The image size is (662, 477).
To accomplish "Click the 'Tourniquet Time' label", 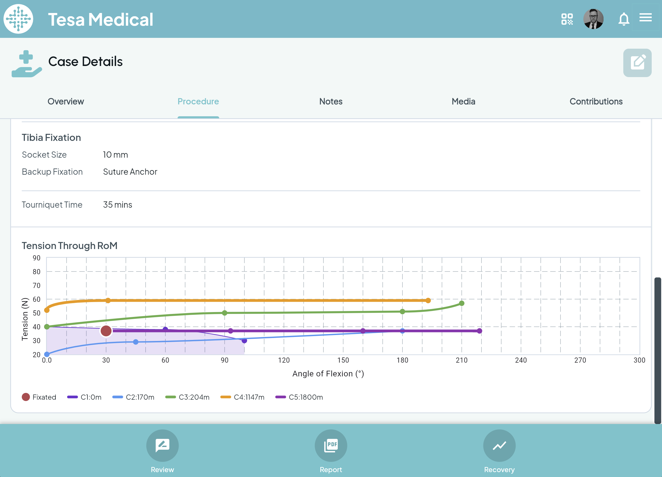I will point(52,205).
